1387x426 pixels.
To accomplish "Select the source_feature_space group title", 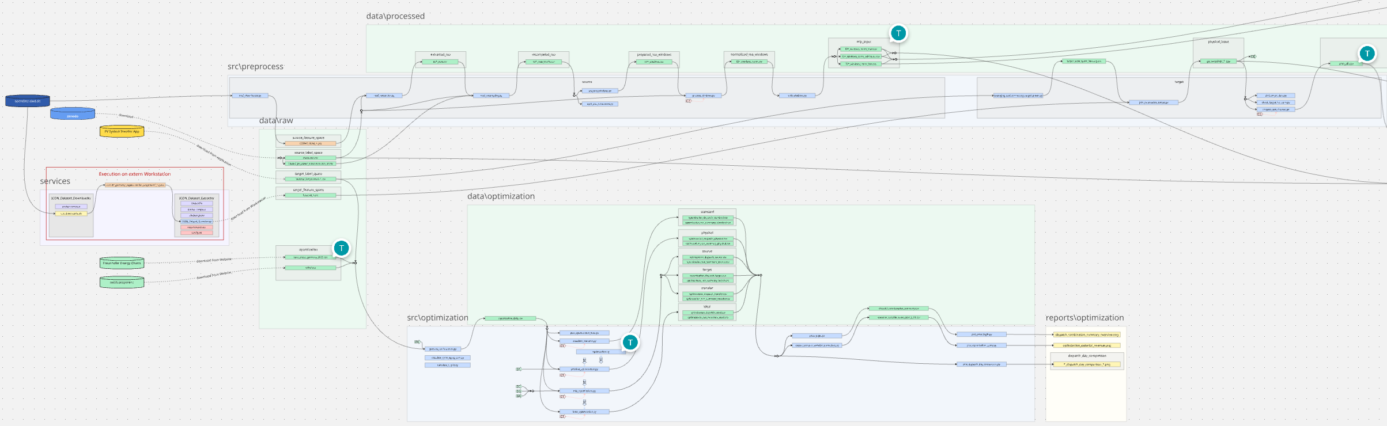I will [308, 138].
